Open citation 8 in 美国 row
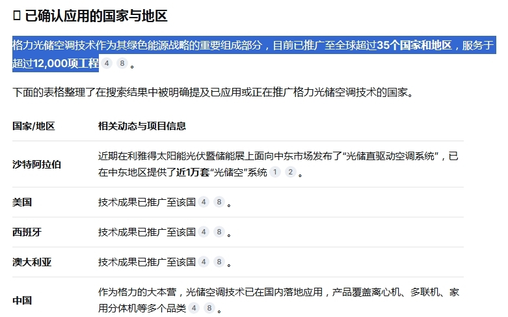 219,202
